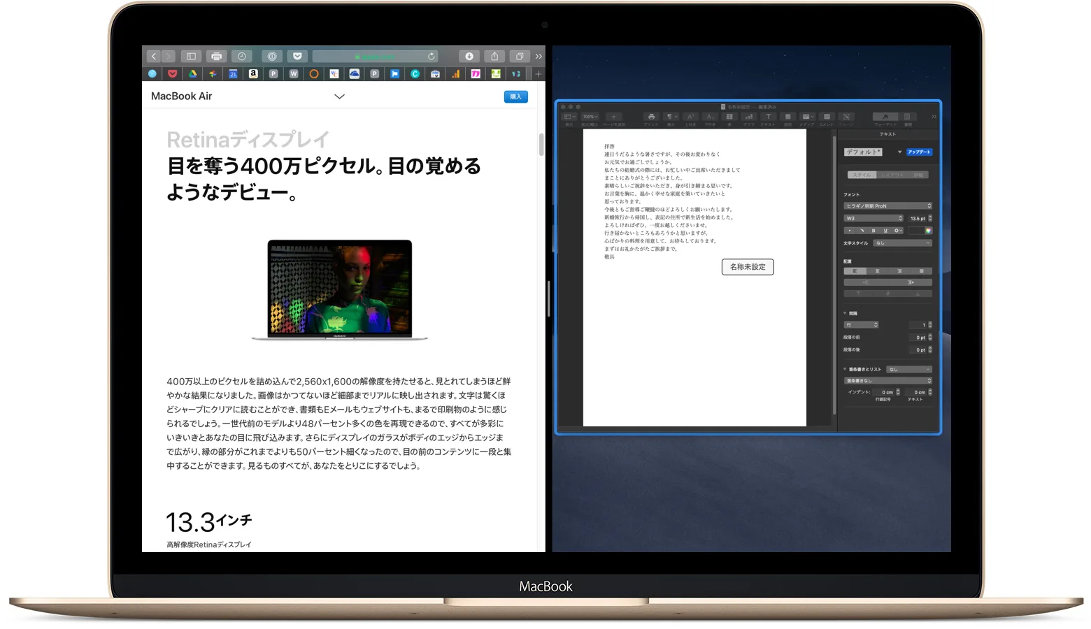The height and width of the screenshot is (629, 1091).
Task: Toggle underline in the Pages font panel
Action: [885, 231]
